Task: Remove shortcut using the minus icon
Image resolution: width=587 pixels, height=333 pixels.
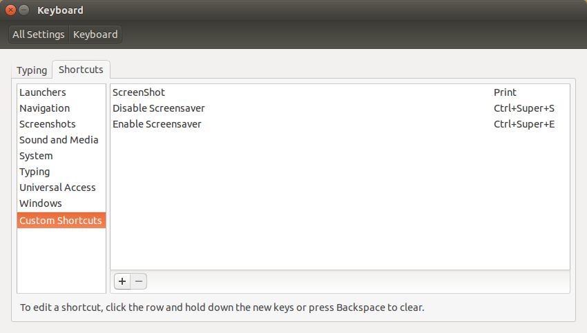Action: [139, 281]
